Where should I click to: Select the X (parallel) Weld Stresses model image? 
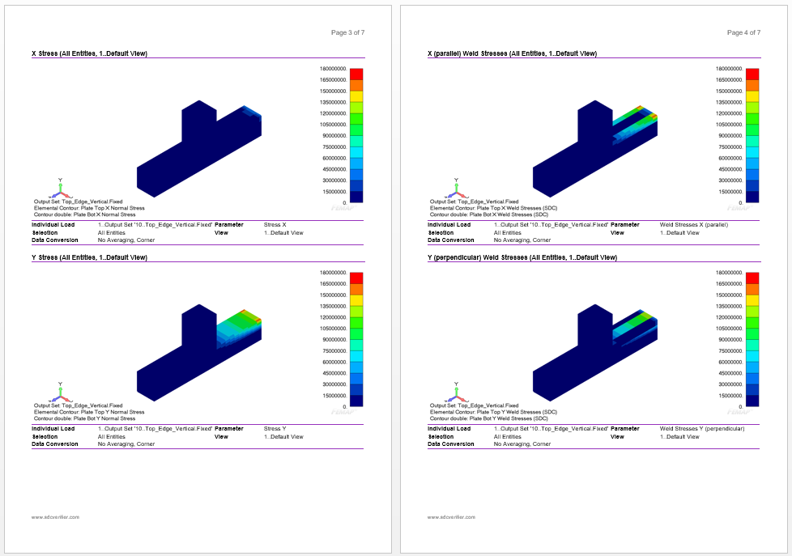[595, 148]
